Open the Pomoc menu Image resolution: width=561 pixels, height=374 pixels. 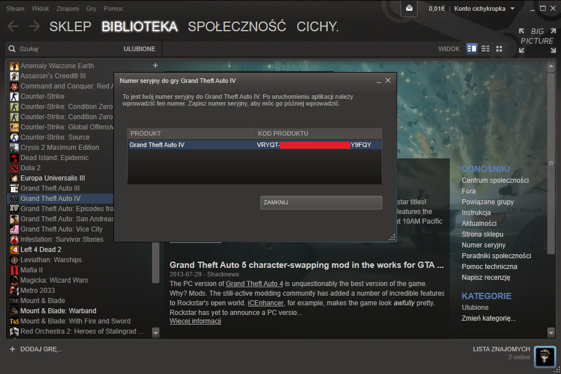pyautogui.click(x=113, y=9)
